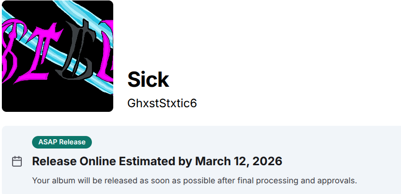The height and width of the screenshot is (194, 401).
Task: Click the album release description sentence
Action: [194, 180]
